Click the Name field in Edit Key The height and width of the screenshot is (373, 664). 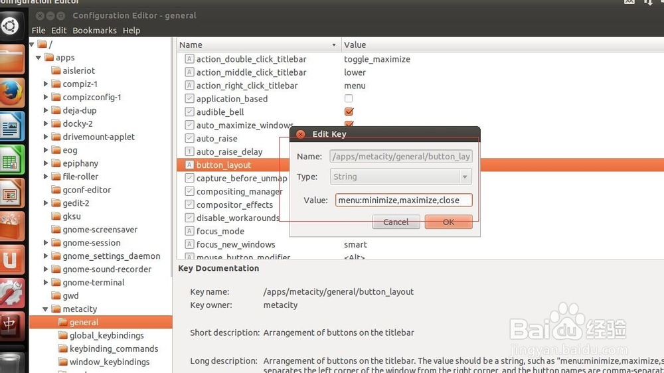coord(401,156)
